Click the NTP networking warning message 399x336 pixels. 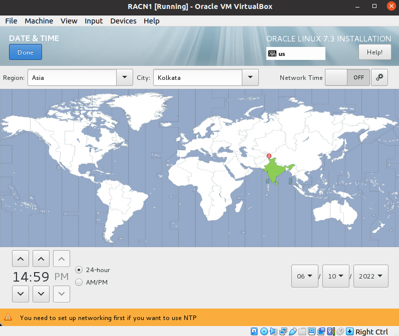pyautogui.click(x=108, y=318)
